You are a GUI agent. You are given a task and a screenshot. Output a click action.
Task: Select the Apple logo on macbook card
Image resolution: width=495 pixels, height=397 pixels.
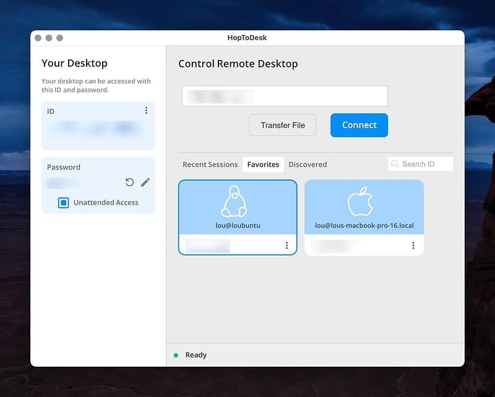point(360,202)
